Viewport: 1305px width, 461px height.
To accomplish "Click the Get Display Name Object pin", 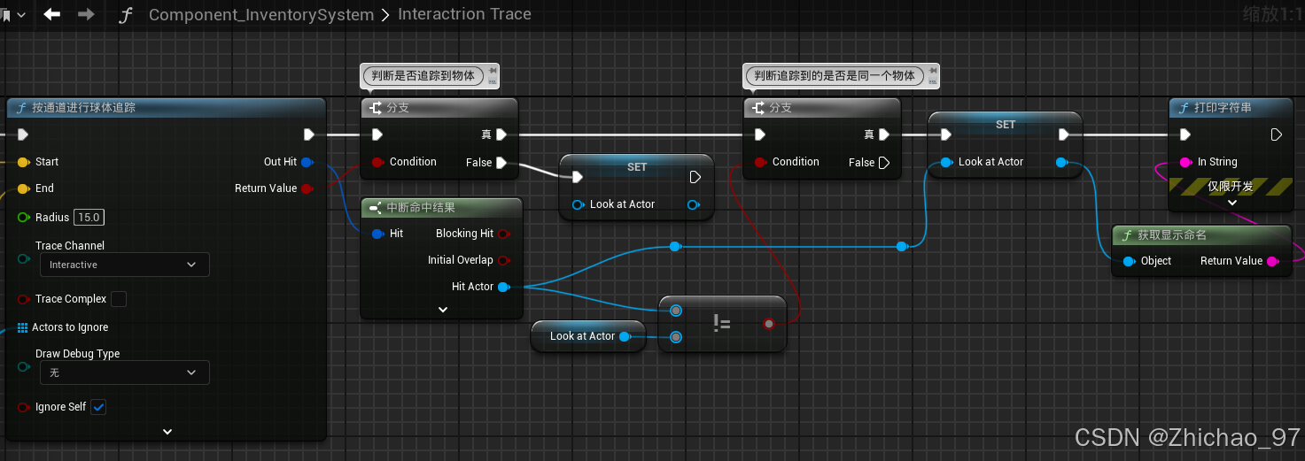I will click(1129, 261).
